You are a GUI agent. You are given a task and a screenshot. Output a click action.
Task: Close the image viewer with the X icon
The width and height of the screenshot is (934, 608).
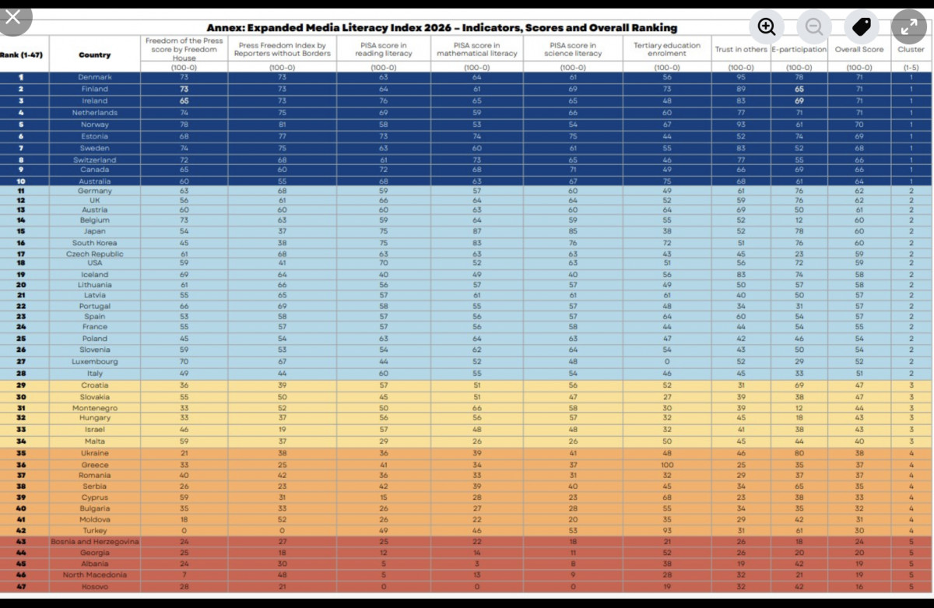(13, 17)
